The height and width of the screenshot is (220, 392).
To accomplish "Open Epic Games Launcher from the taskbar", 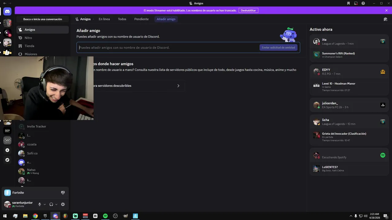I will (x=45, y=216).
